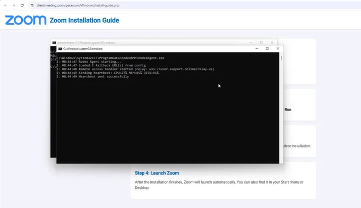Minimize the front cmd.exe window
Viewport: 361px width, 208px height.
(257, 48)
